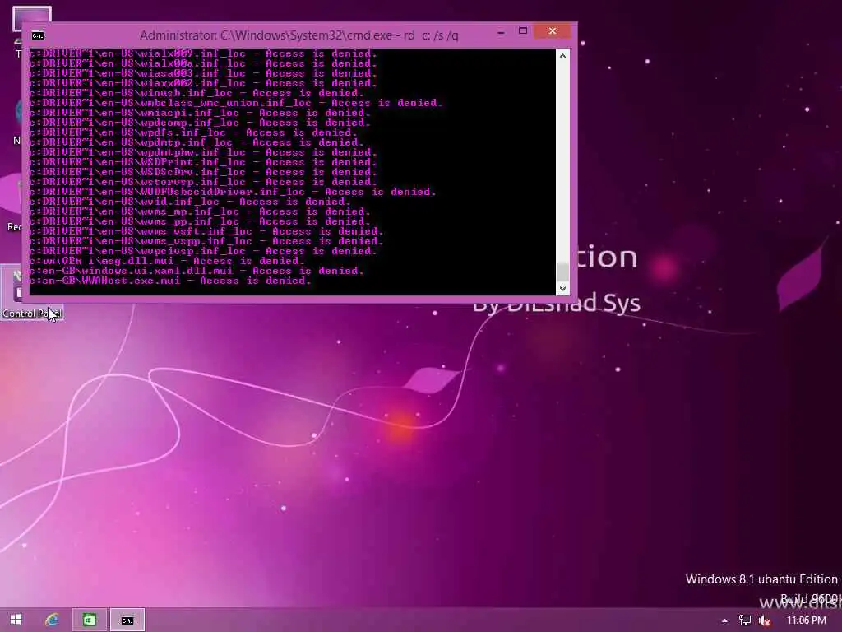Image resolution: width=842 pixels, height=632 pixels.
Task: Open the green Store app on the taskbar
Action: [x=90, y=620]
